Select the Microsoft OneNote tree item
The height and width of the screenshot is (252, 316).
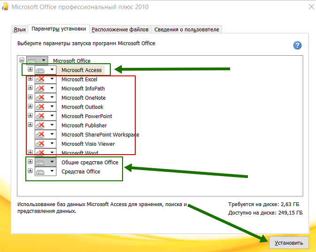pyautogui.click(x=84, y=98)
